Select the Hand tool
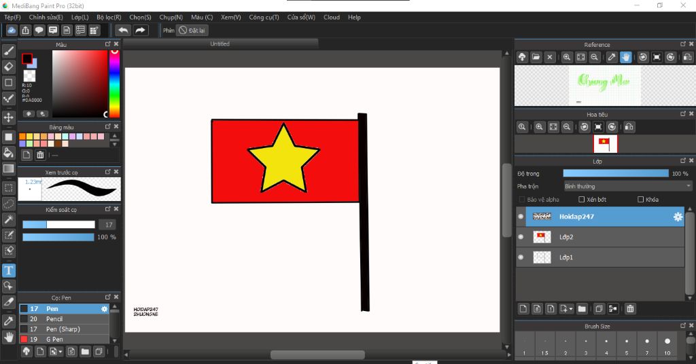 8,337
